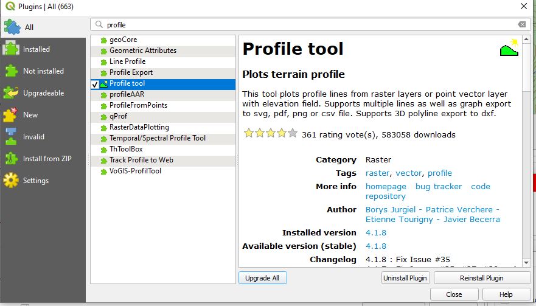Click the ProfileFromPoints plugin icon
The width and height of the screenshot is (536, 306).
click(x=104, y=106)
